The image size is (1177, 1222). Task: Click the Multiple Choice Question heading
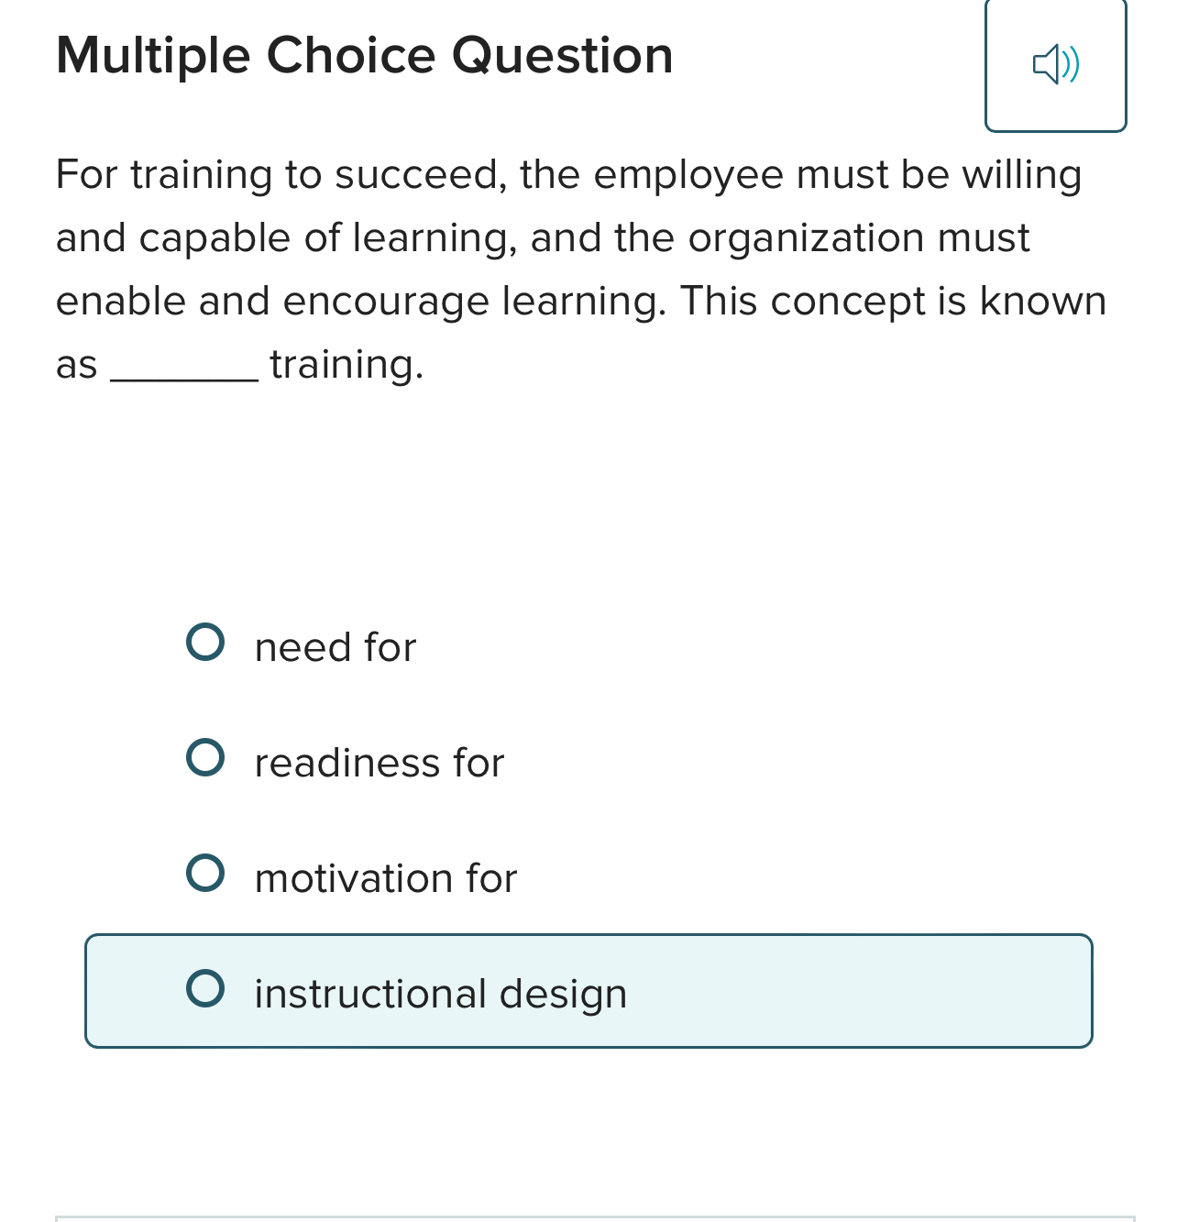tap(364, 55)
